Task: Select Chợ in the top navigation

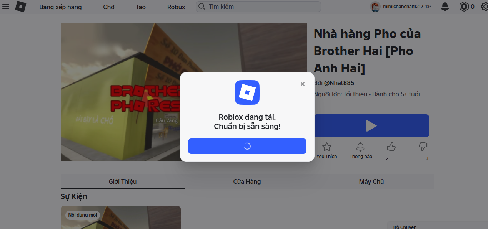Action: (108, 7)
